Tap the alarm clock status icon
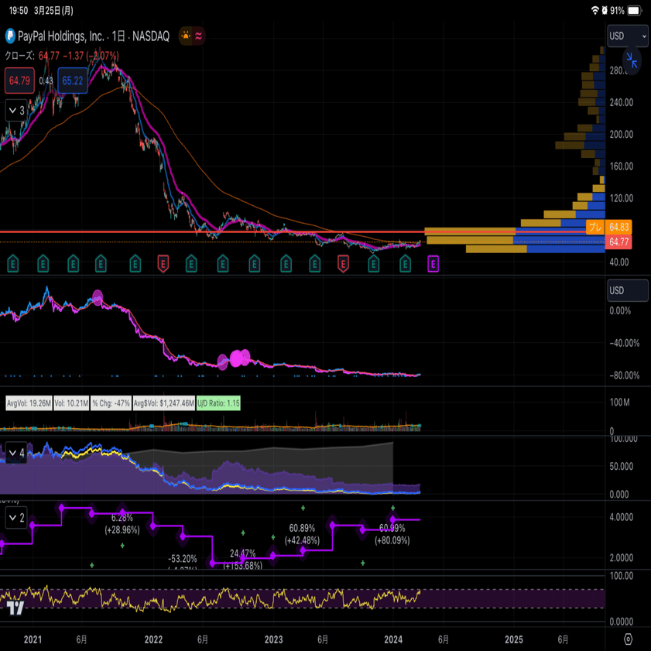This screenshot has height=651, width=651. [605, 10]
